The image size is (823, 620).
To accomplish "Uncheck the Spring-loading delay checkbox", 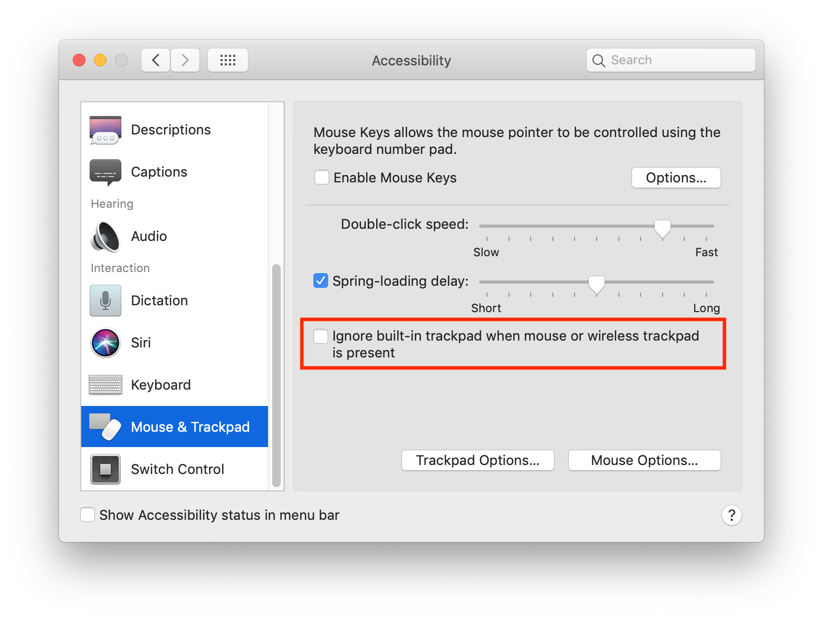I will [321, 280].
